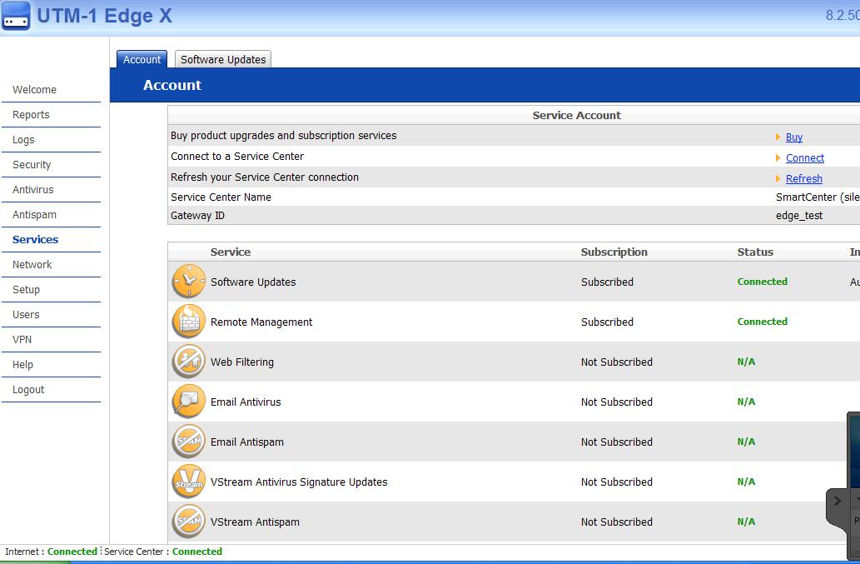
Task: Click the 'Software Updates' service name
Action: pos(253,282)
